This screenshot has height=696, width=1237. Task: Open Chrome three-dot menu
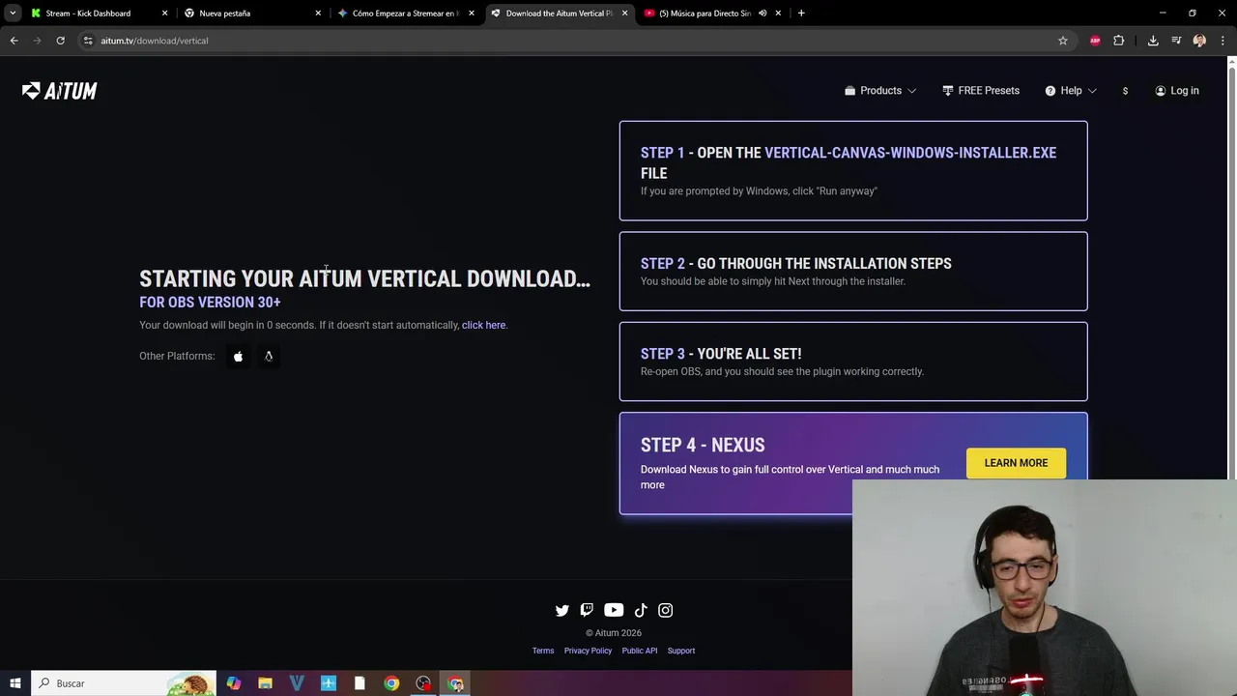(1223, 41)
